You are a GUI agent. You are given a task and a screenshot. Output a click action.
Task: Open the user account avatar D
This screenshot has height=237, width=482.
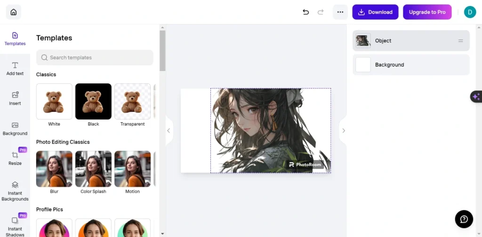[x=470, y=12]
